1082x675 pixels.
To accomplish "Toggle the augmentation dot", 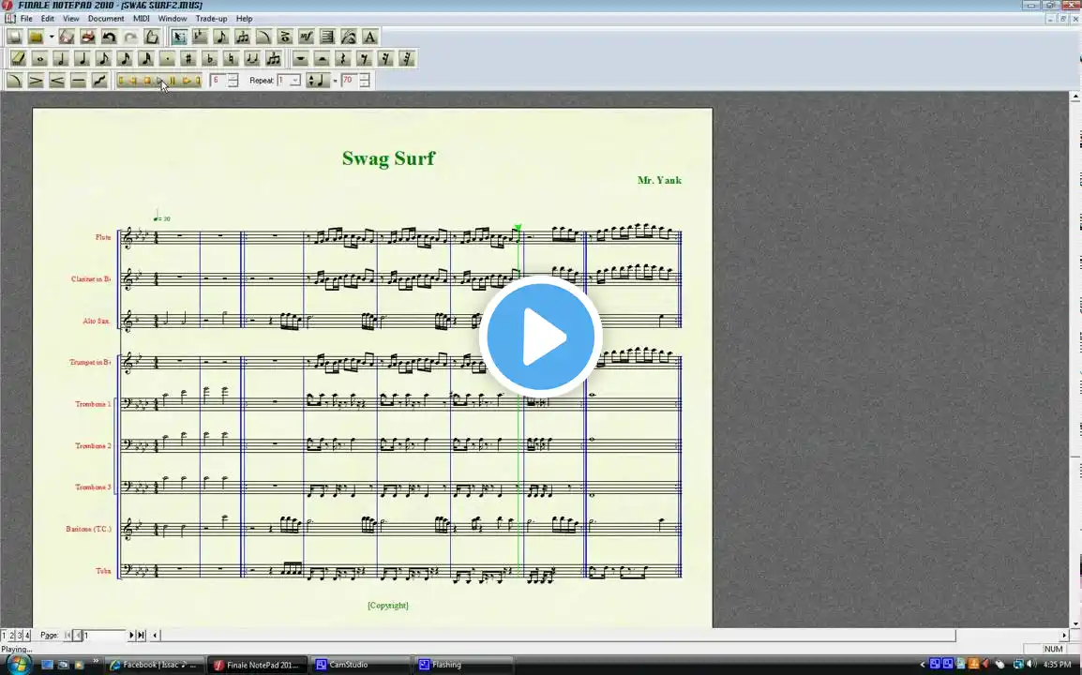I will [168, 59].
